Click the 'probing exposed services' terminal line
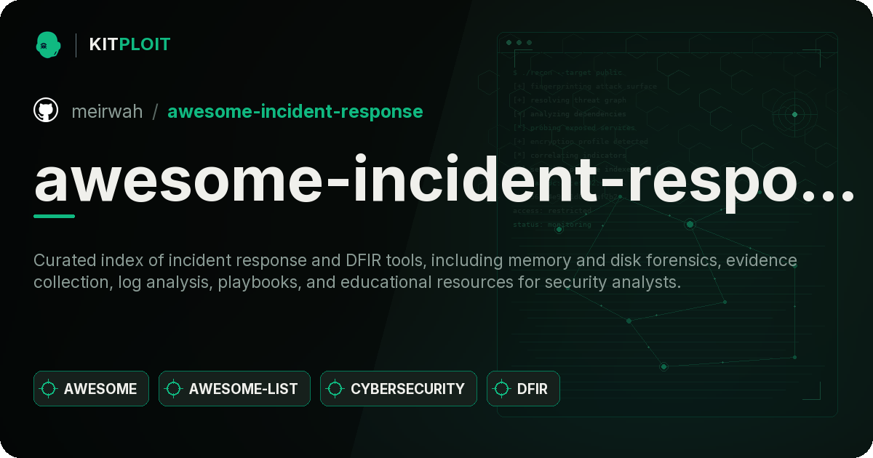The height and width of the screenshot is (458, 873). pos(575,127)
